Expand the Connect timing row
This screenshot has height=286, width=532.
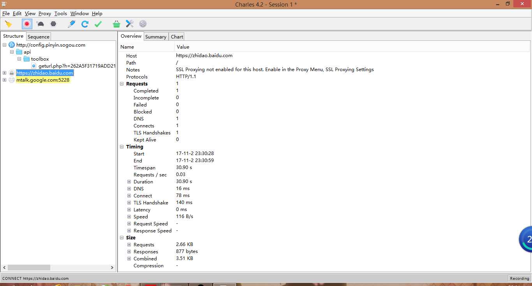(x=129, y=195)
